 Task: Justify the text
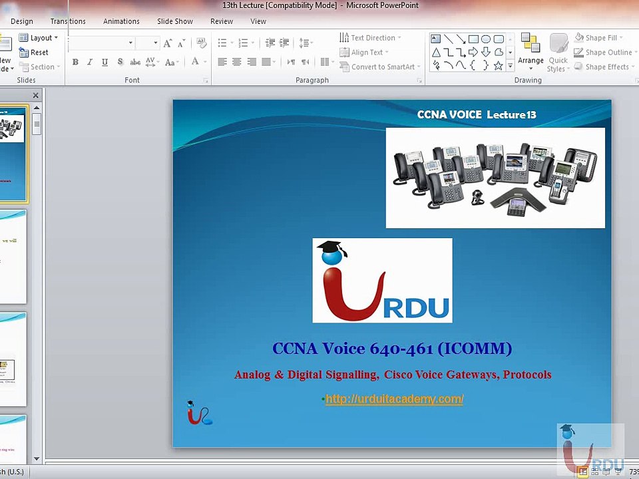click(266, 62)
